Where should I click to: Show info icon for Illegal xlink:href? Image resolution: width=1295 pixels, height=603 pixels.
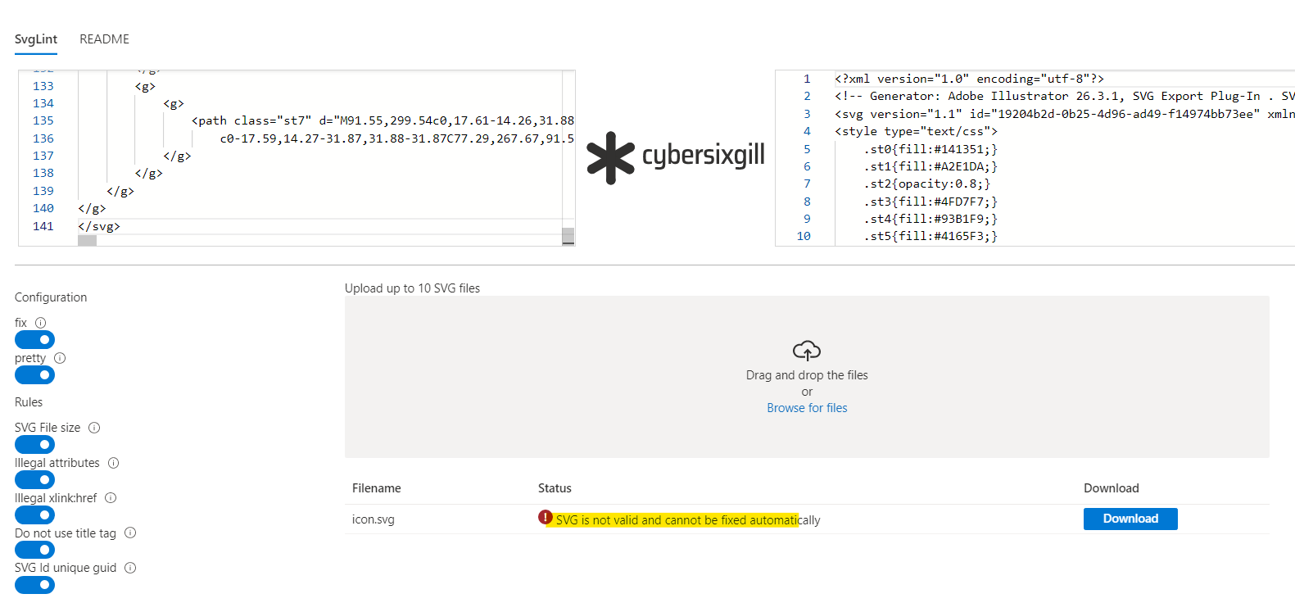click(111, 498)
